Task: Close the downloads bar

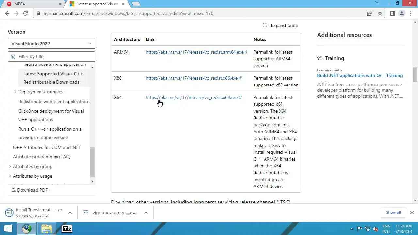Action: pyautogui.click(x=412, y=212)
